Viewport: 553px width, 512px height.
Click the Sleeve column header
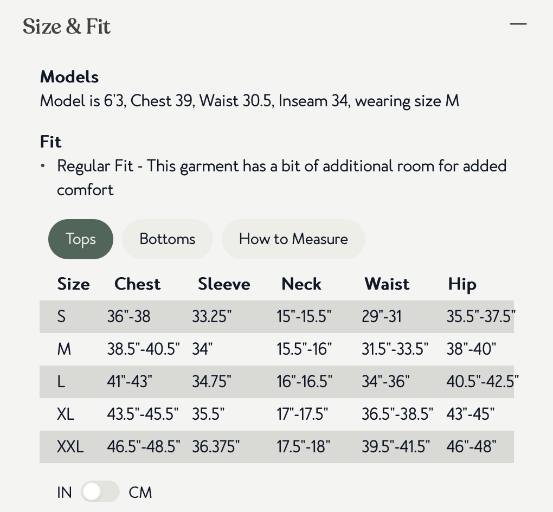[224, 284]
